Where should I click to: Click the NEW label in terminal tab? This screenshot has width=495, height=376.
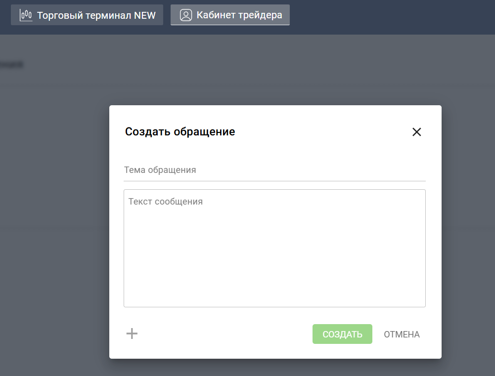pos(145,15)
